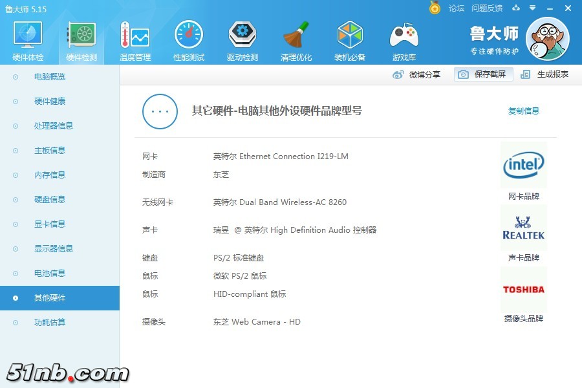Click the Ludashi mascot logo
The height and width of the screenshot is (388, 582).
click(x=548, y=38)
